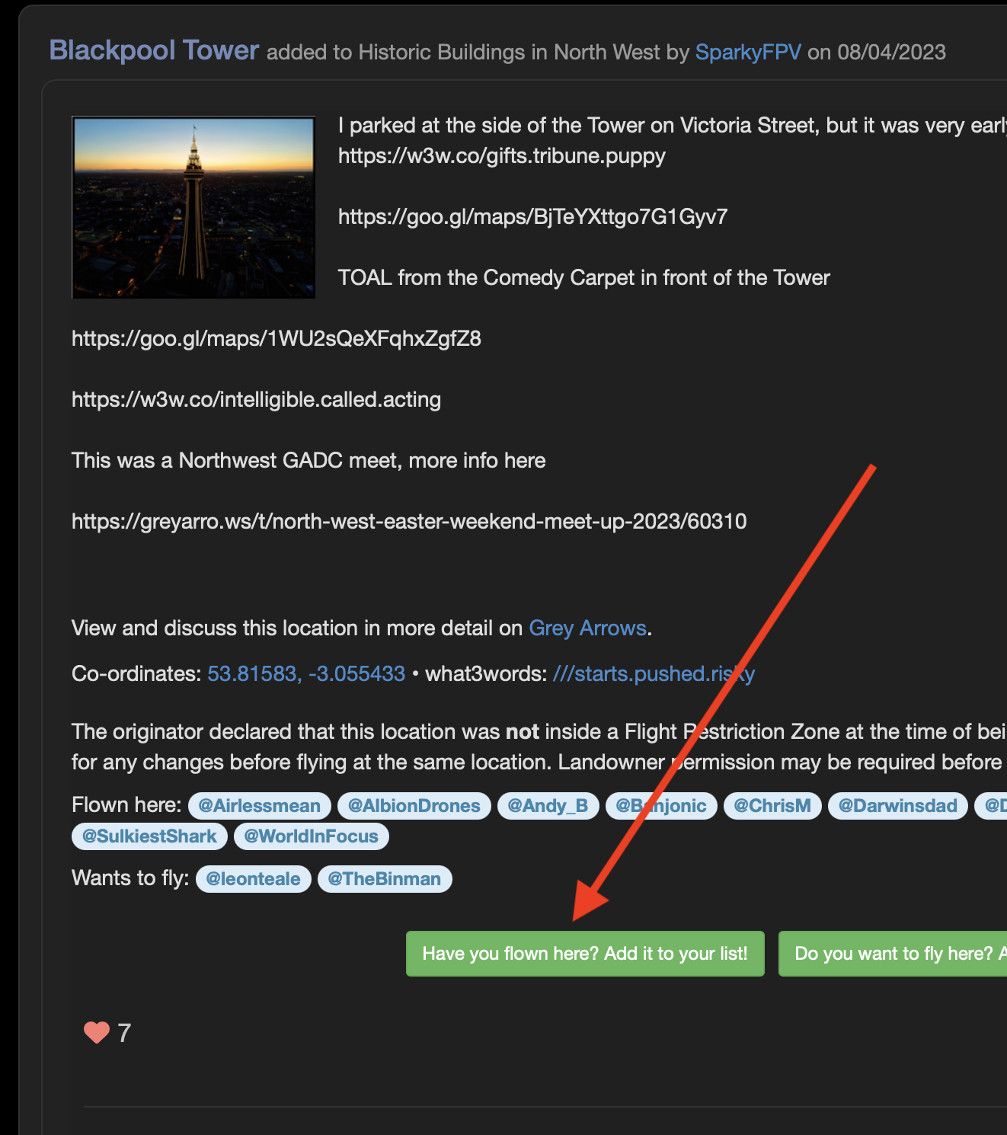Select @TheBinman under Wants to fly
Image resolution: width=1007 pixels, height=1135 pixels.
click(x=384, y=878)
